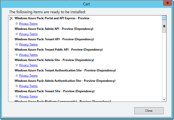
Task: Open Privacy Terms link for Tenant API
Action: (28, 45)
